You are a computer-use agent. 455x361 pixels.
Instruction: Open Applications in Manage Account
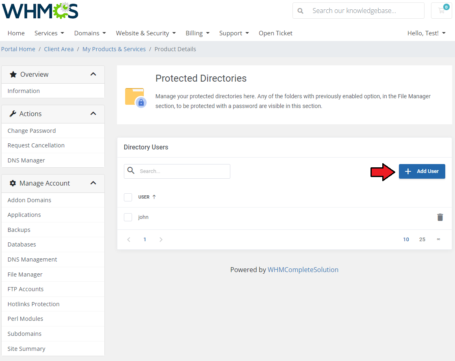pos(53,215)
